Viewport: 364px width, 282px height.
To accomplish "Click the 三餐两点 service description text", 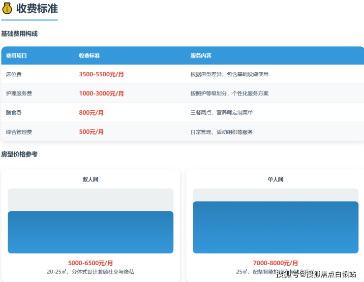I will coord(221,113).
